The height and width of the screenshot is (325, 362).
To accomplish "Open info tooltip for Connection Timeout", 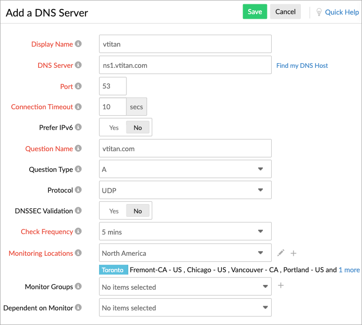I will (78, 106).
